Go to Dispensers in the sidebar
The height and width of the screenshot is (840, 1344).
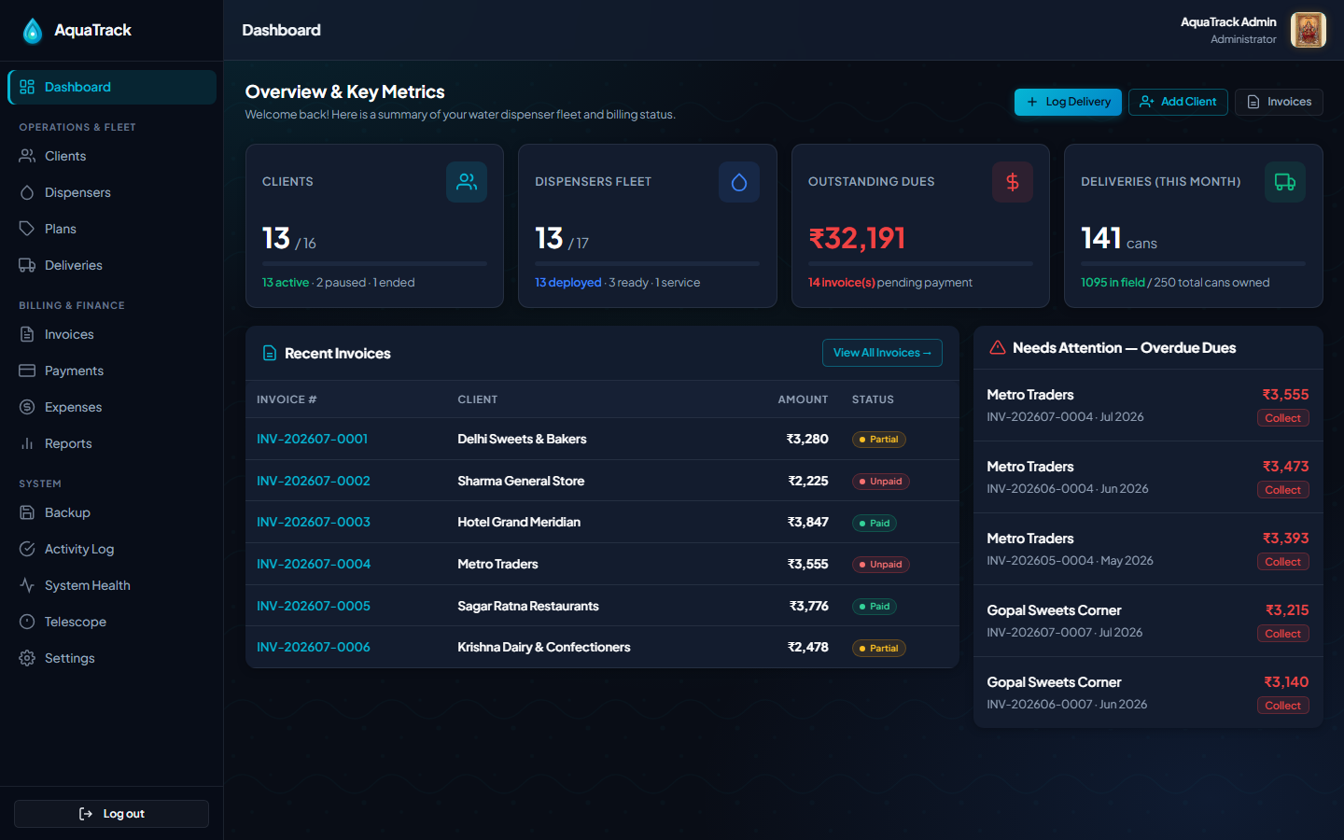[x=112, y=192]
